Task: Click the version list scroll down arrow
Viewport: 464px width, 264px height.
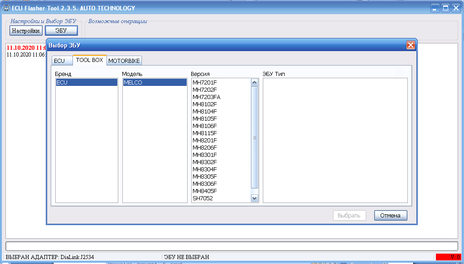Action: pyautogui.click(x=255, y=198)
